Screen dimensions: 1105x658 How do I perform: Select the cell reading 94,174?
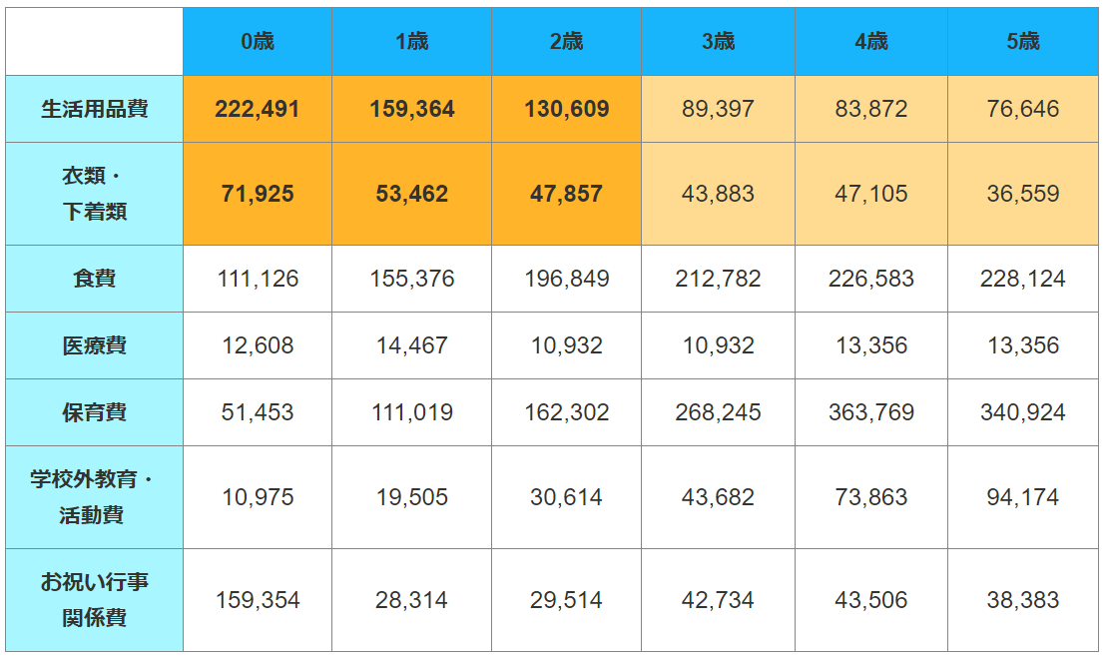click(x=1022, y=497)
